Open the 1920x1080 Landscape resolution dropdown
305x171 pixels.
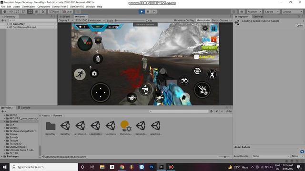90,20
